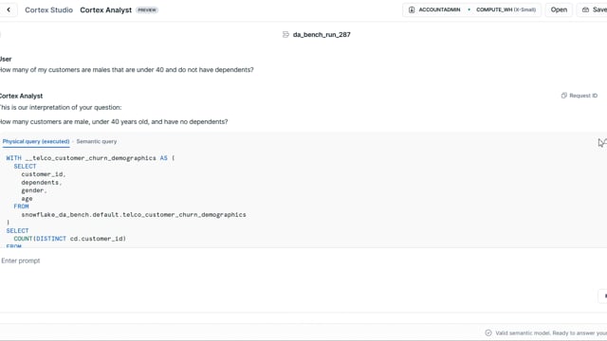The image size is (607, 341).
Task: Switch to Physical query (executed) tab
Action: pos(36,141)
